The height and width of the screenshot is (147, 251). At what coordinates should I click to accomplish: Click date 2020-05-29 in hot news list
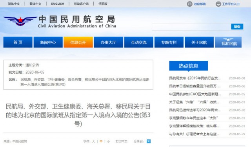pyautogui.click(x=237, y=134)
